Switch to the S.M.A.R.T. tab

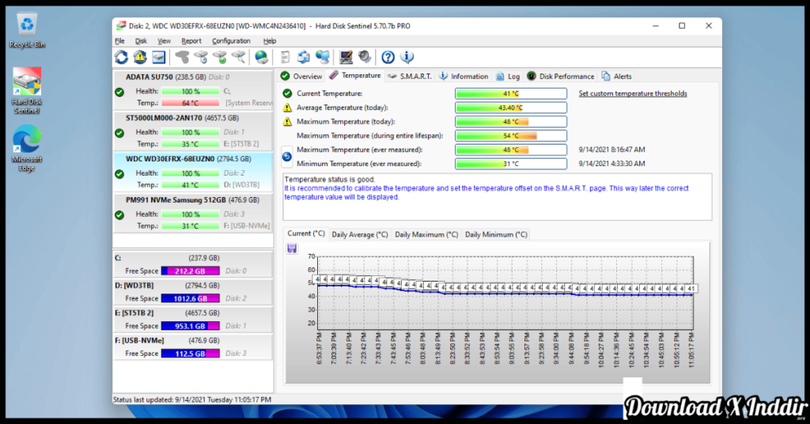409,77
